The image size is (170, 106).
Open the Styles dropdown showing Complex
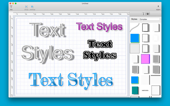(149, 19)
